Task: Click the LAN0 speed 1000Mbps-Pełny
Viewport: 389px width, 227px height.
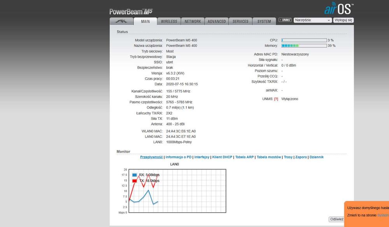Action: [179, 142]
